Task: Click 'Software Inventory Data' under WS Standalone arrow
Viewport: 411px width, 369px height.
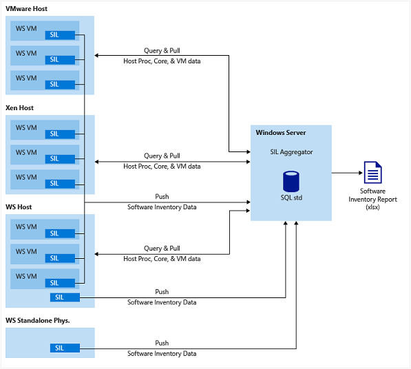Action: 162,354
